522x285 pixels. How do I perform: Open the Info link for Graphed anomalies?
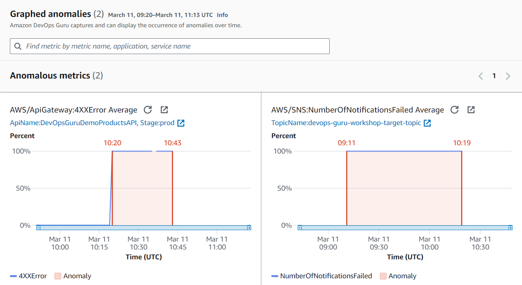coord(222,15)
